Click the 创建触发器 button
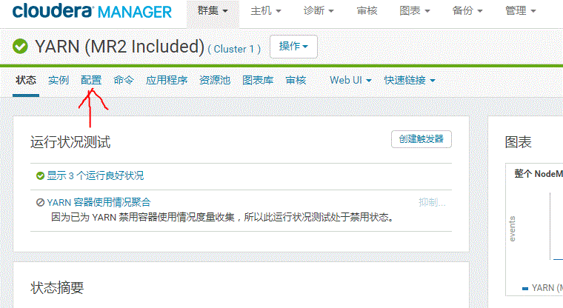Viewport: 563px width, 308px height. [422, 139]
